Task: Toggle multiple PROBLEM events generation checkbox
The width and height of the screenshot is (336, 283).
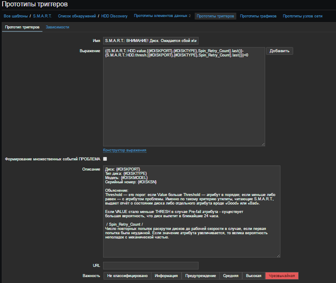Action: (x=105, y=159)
